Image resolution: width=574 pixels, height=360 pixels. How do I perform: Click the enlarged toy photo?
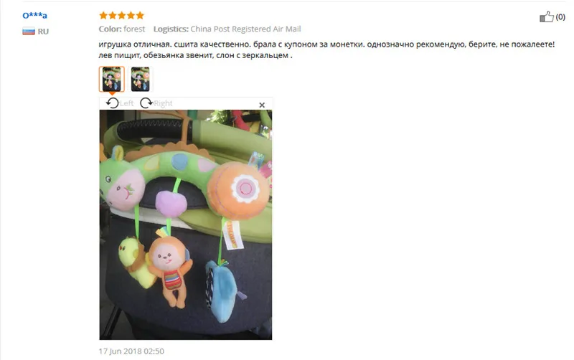[186, 224]
